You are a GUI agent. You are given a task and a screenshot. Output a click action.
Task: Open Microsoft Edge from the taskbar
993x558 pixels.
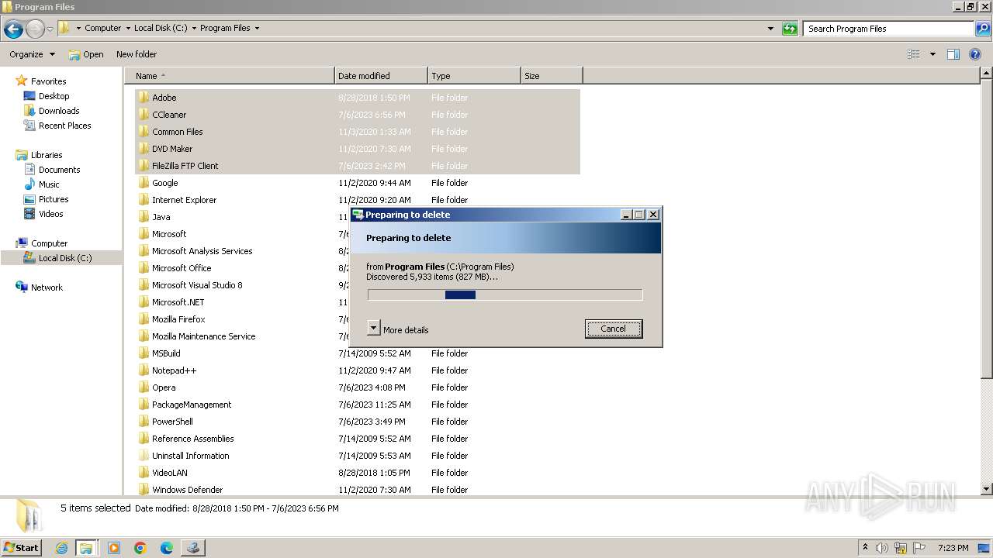(167, 548)
